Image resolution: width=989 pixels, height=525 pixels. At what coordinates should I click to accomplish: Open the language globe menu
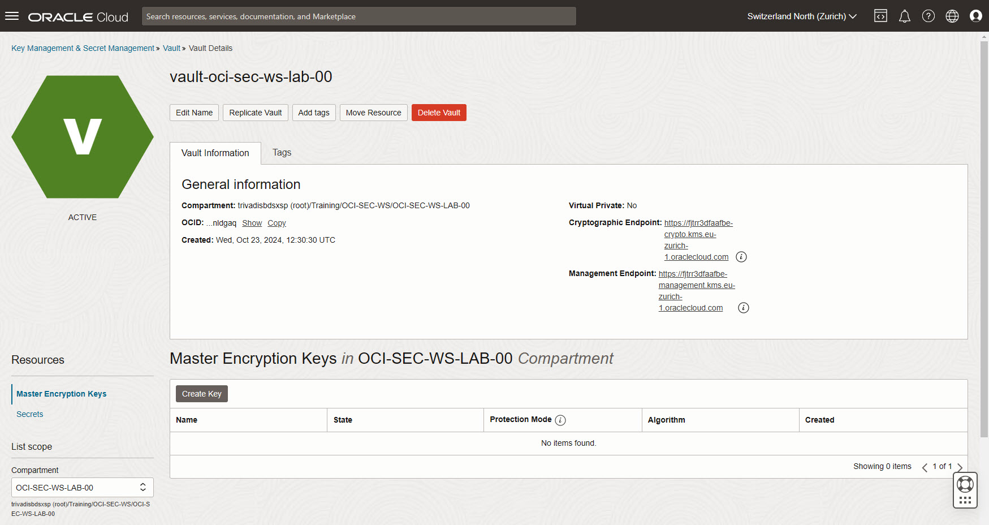coord(952,16)
